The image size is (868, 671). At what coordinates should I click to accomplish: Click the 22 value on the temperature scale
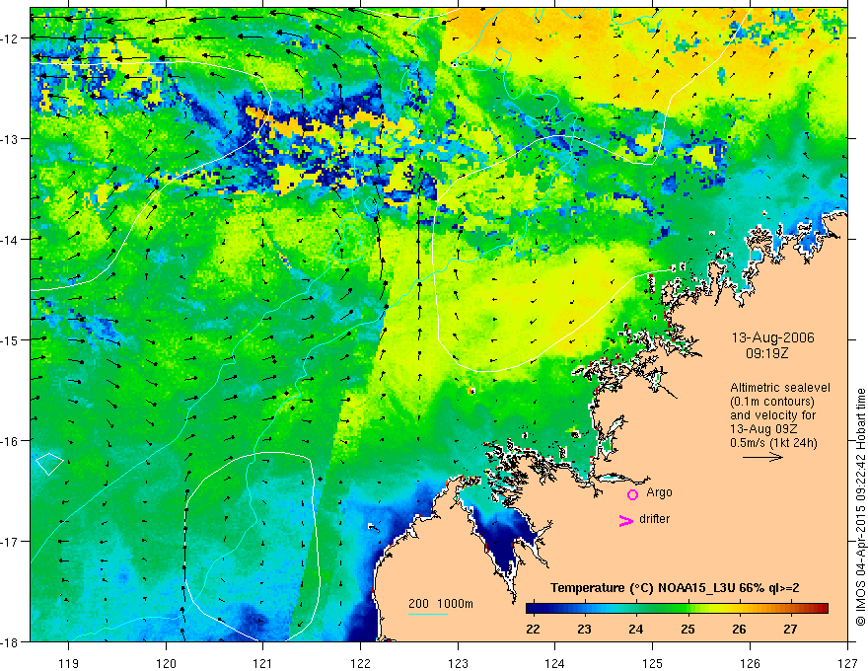coord(533,629)
